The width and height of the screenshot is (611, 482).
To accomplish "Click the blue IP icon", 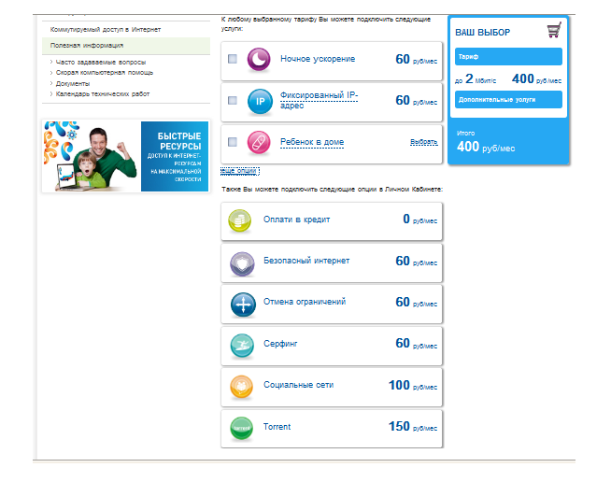I will [259, 101].
